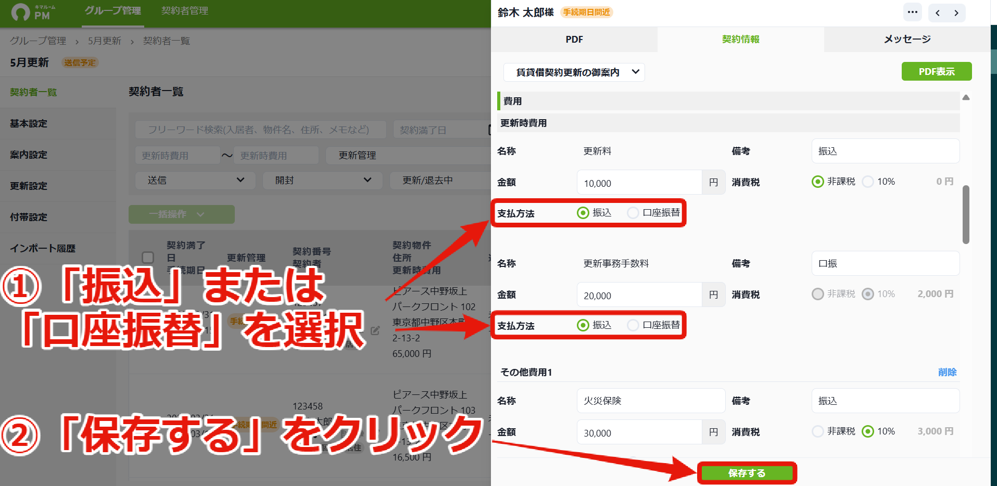Open the three-dots more options menu
The height and width of the screenshot is (486, 997).
point(912,12)
